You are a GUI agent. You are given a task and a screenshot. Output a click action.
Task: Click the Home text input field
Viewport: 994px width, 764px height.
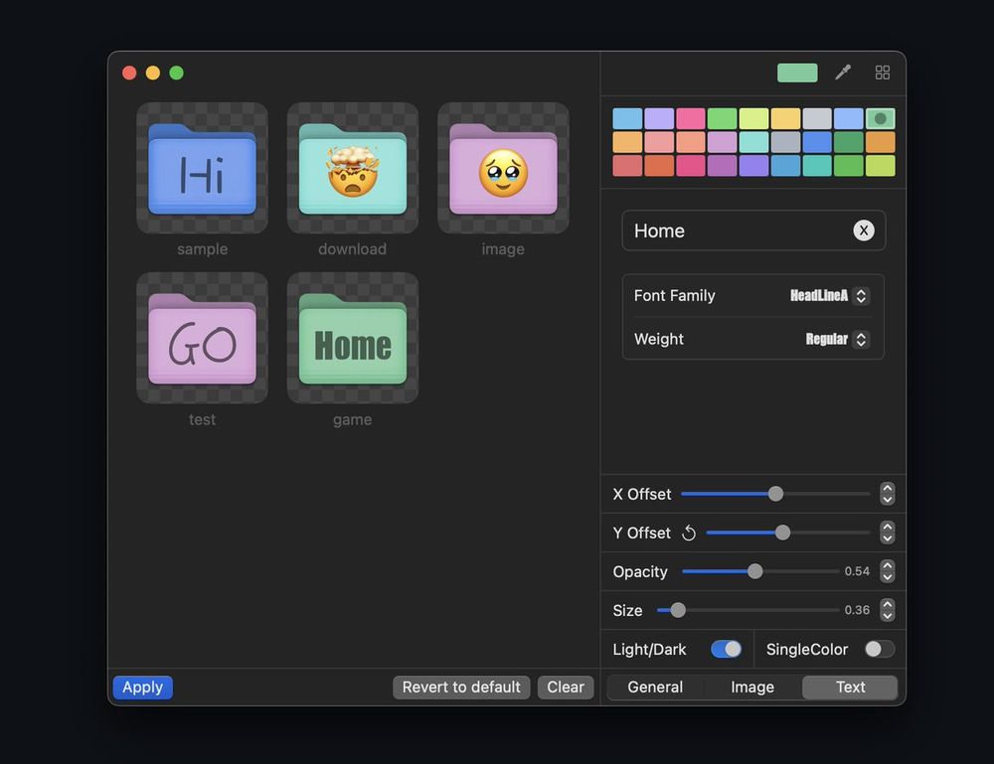(x=753, y=230)
